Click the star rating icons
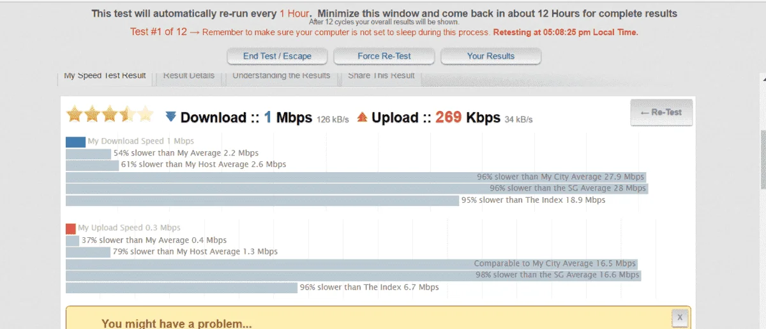This screenshot has height=329, width=766. 110,115
